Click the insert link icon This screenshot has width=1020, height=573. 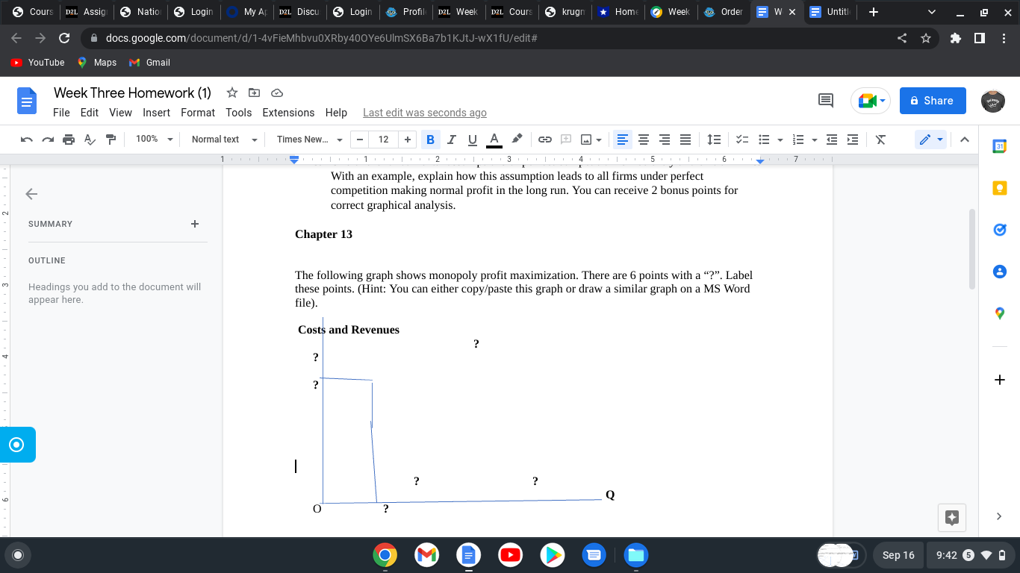[x=544, y=140]
